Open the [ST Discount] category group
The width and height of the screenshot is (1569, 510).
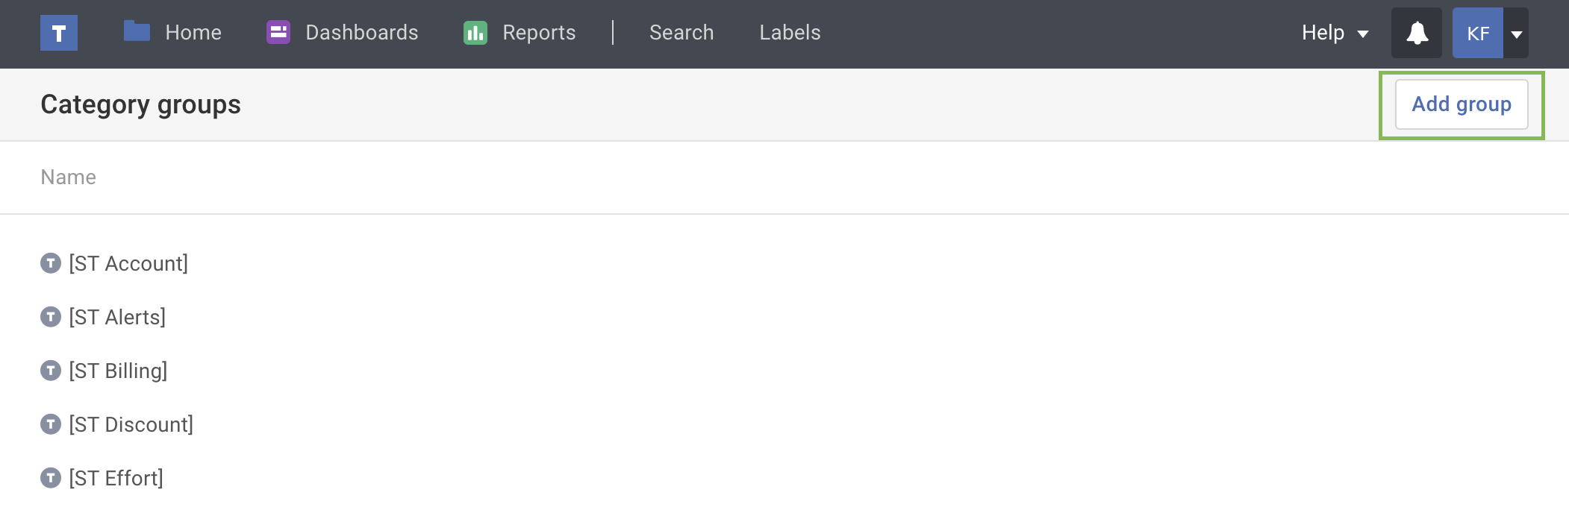pos(131,424)
